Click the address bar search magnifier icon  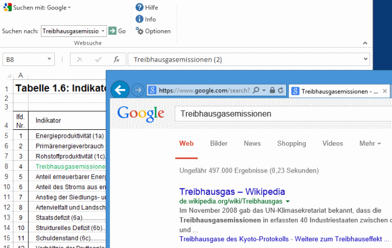[x=256, y=90]
